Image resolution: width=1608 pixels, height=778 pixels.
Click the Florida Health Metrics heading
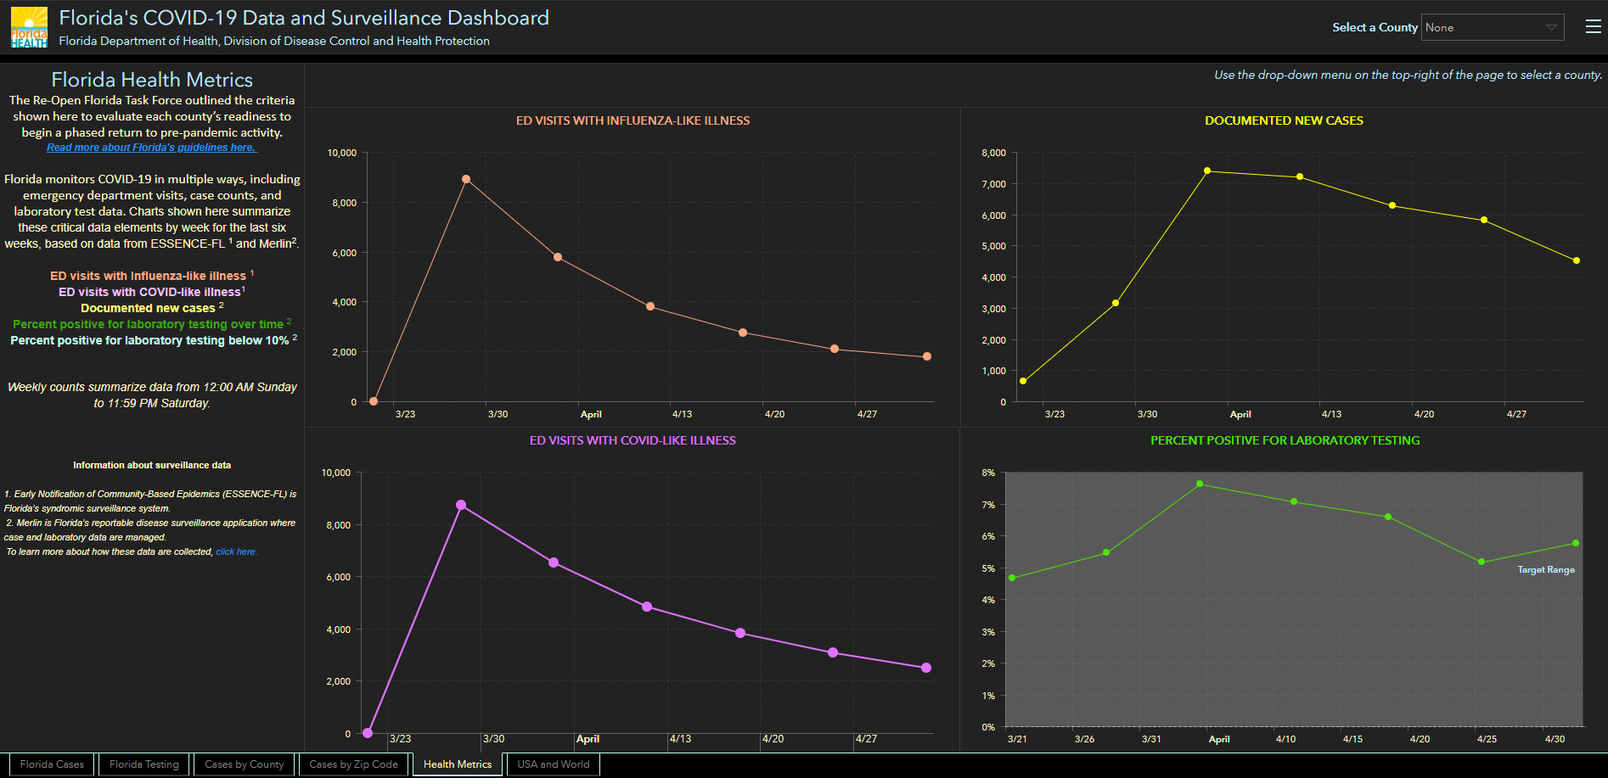click(x=152, y=80)
